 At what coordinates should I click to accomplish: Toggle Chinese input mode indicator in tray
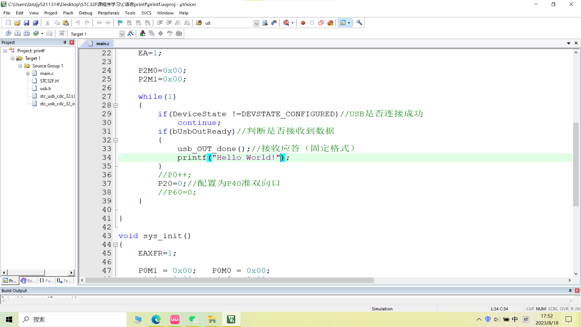pos(515,319)
